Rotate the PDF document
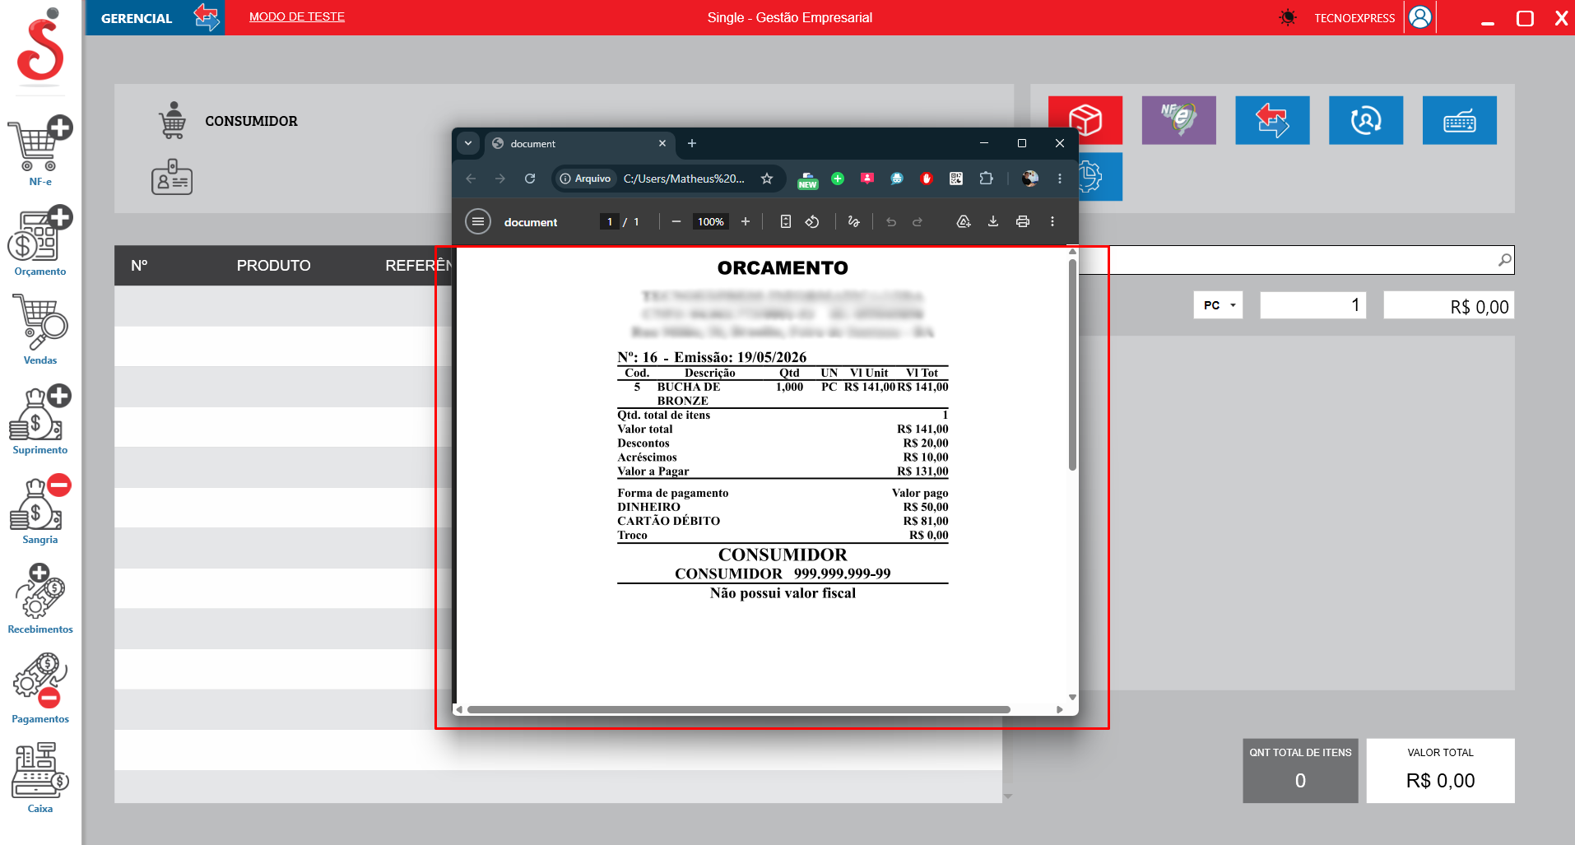The width and height of the screenshot is (1575, 845). pyautogui.click(x=812, y=221)
